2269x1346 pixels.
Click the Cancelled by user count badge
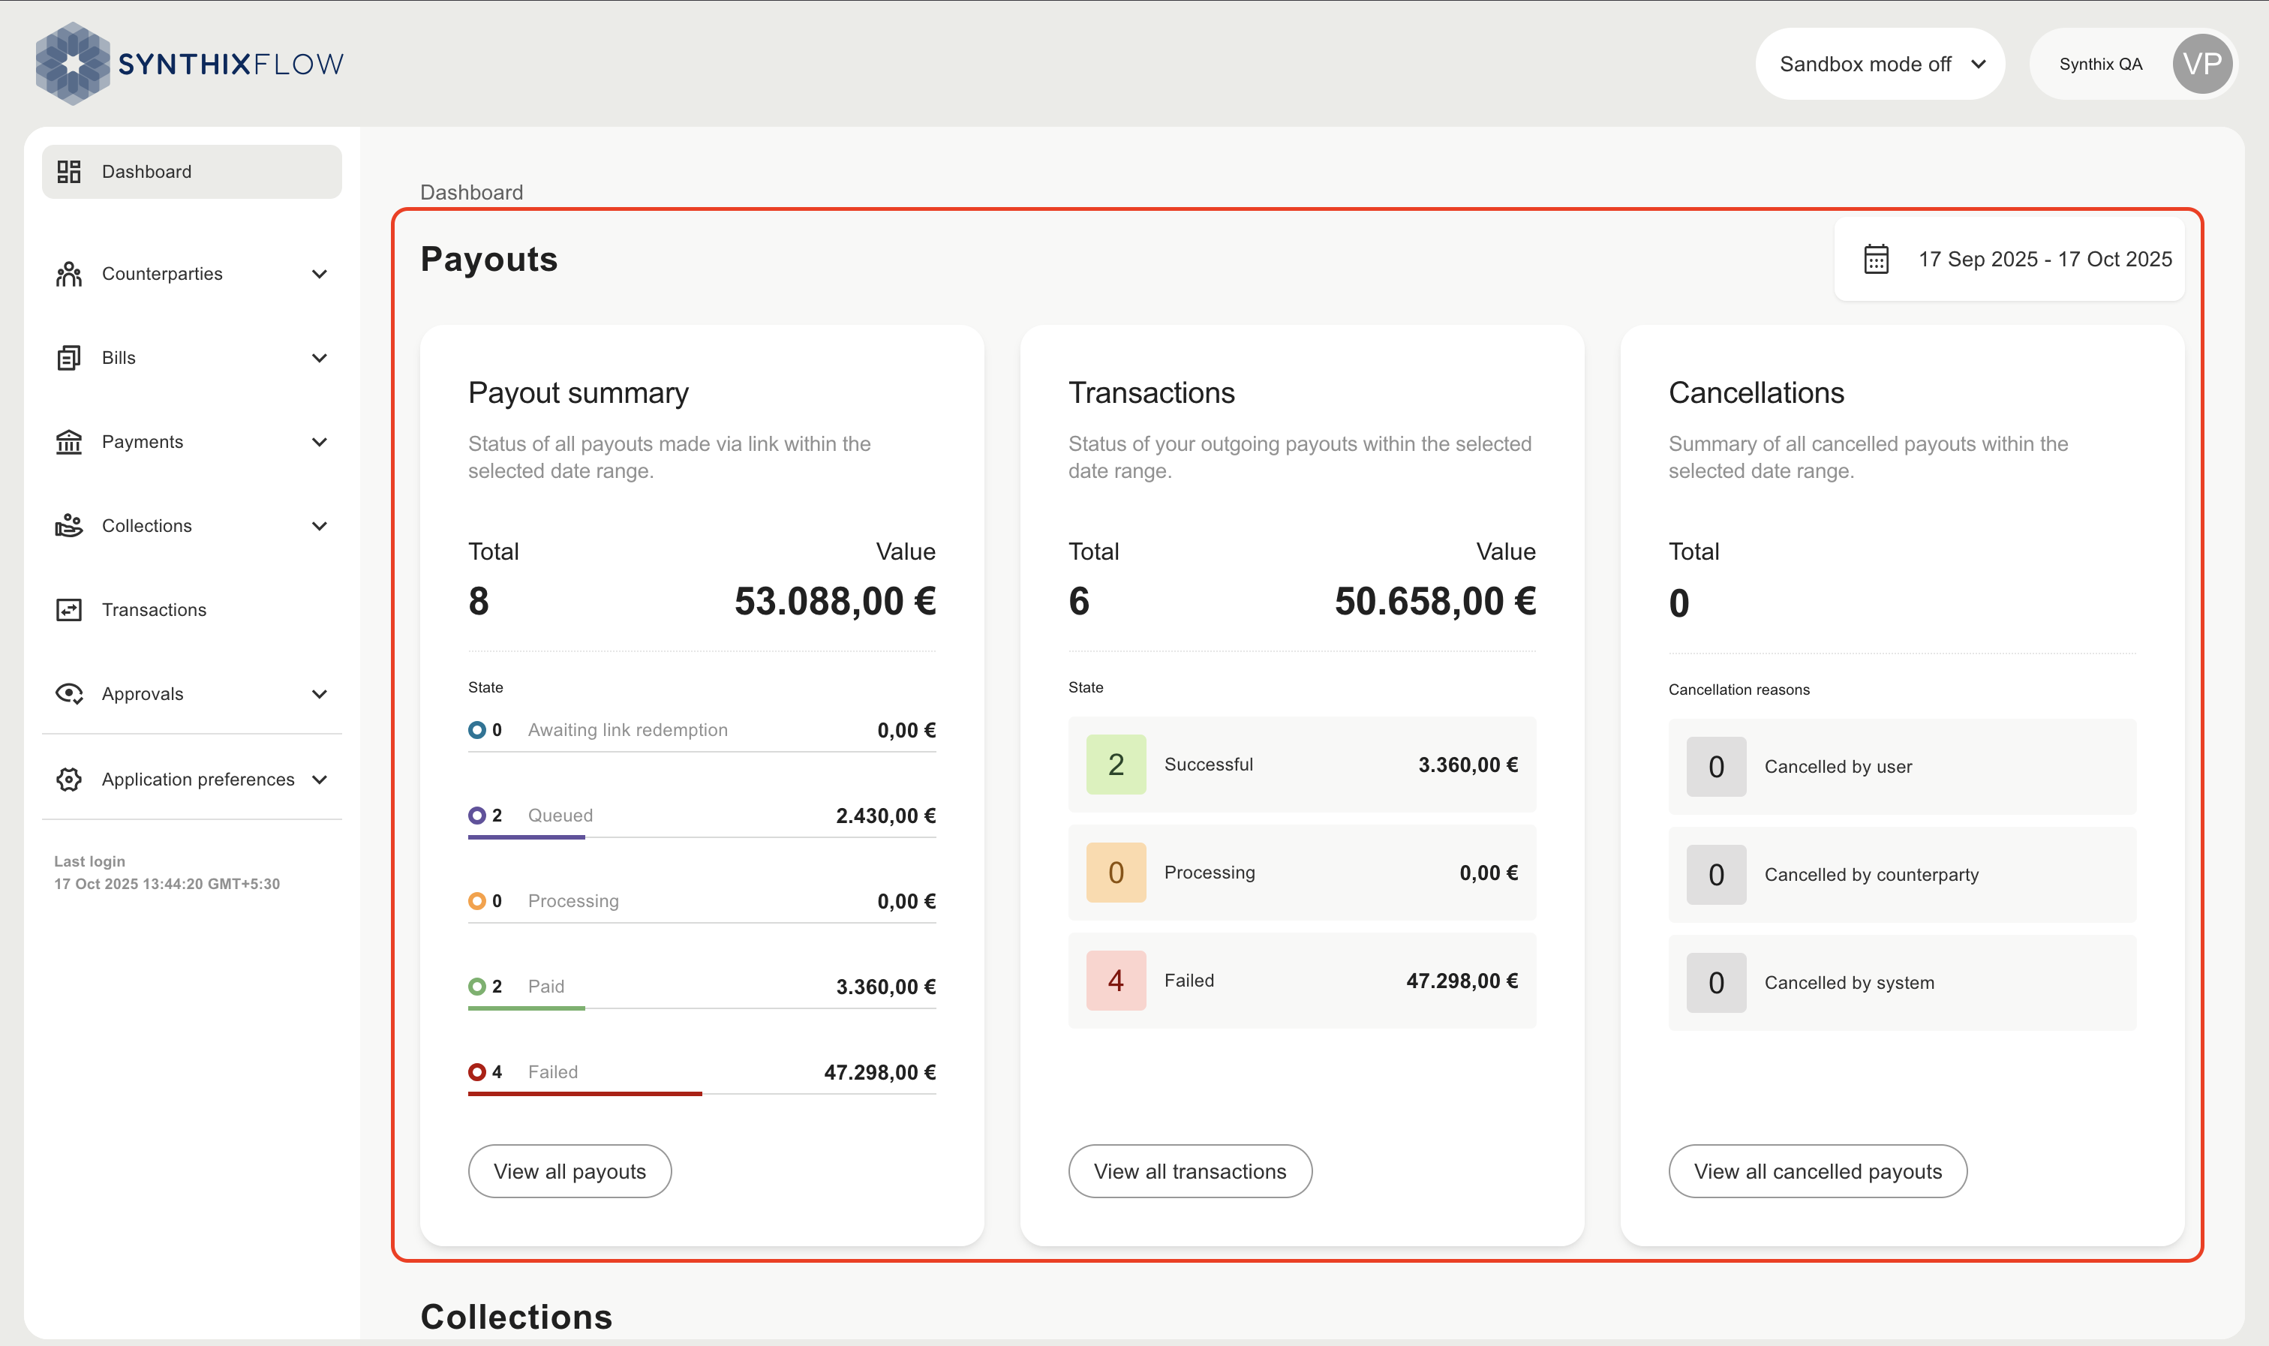(1717, 767)
